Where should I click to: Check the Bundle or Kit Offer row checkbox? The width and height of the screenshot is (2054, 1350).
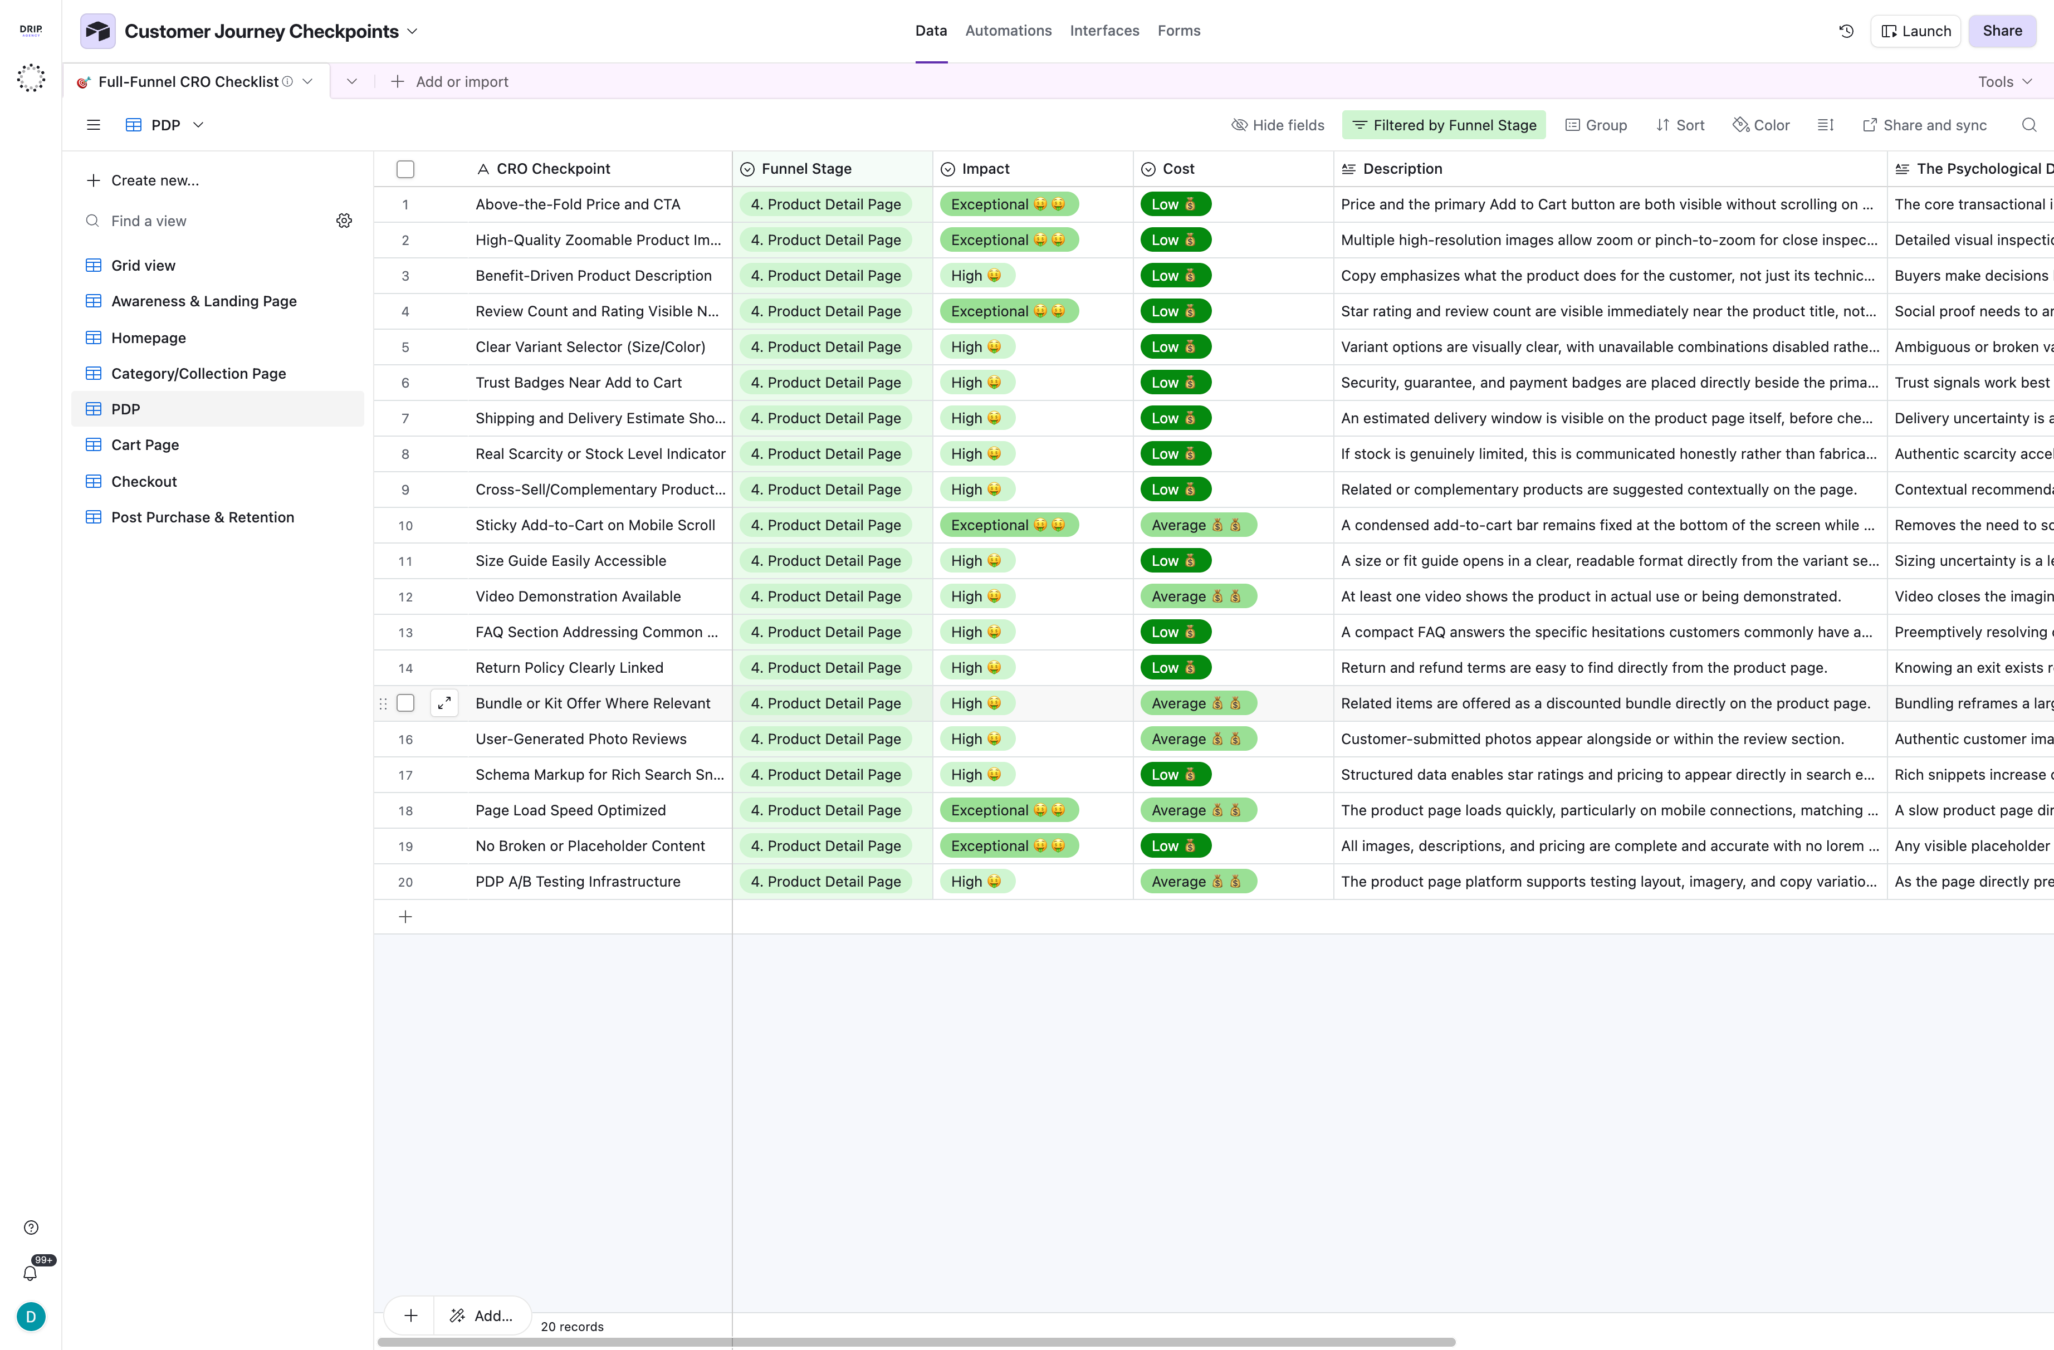point(405,703)
